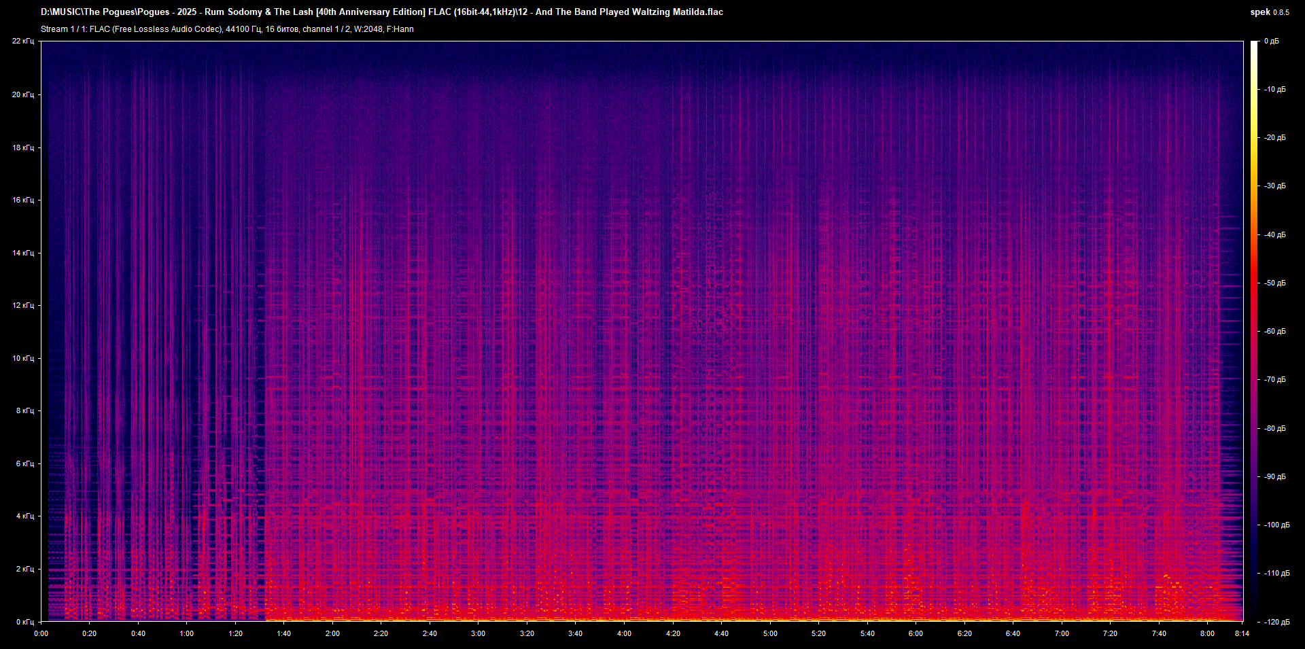Click the color gradient dB scale bar
Screen dimensions: 1305x649
[1255, 331]
